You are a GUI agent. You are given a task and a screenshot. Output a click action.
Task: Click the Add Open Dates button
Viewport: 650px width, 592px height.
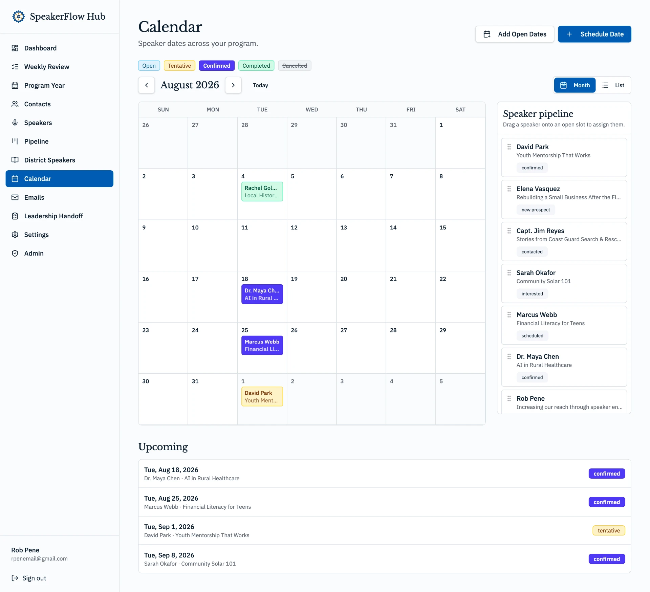[x=515, y=34]
